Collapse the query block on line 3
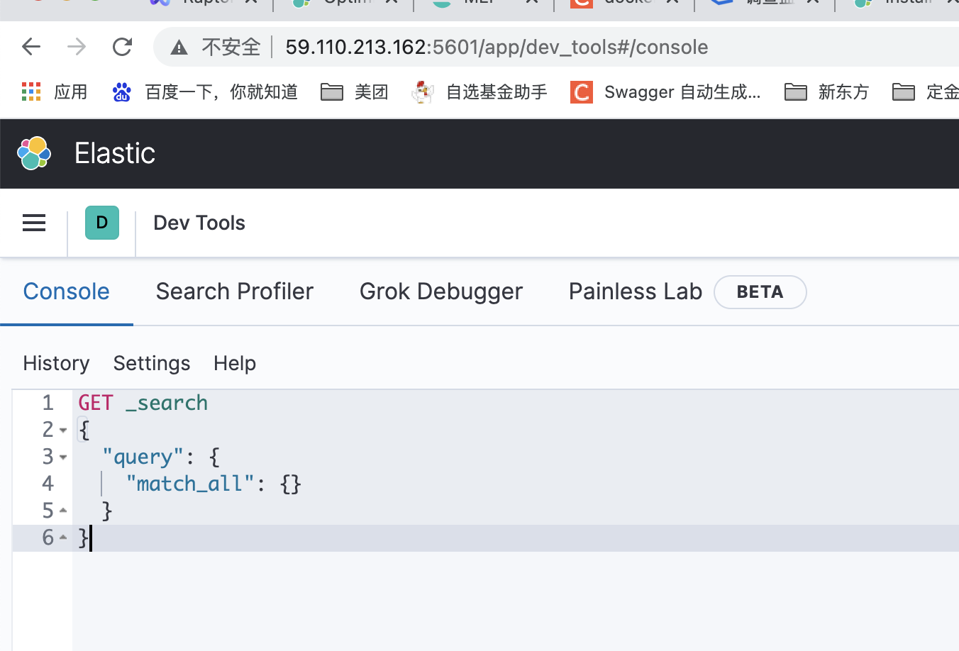The height and width of the screenshot is (651, 959). pos(63,457)
